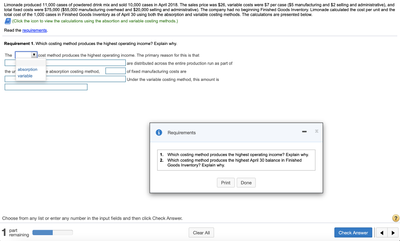Image resolution: width=400 pixels, height=241 pixels.
Task: Click field before 'Under the variable costing method'
Action: click(65, 79)
